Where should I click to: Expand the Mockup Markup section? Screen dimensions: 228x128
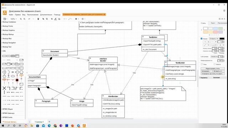click(8, 34)
